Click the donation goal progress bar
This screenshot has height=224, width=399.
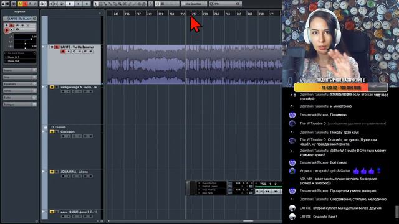(x=341, y=87)
